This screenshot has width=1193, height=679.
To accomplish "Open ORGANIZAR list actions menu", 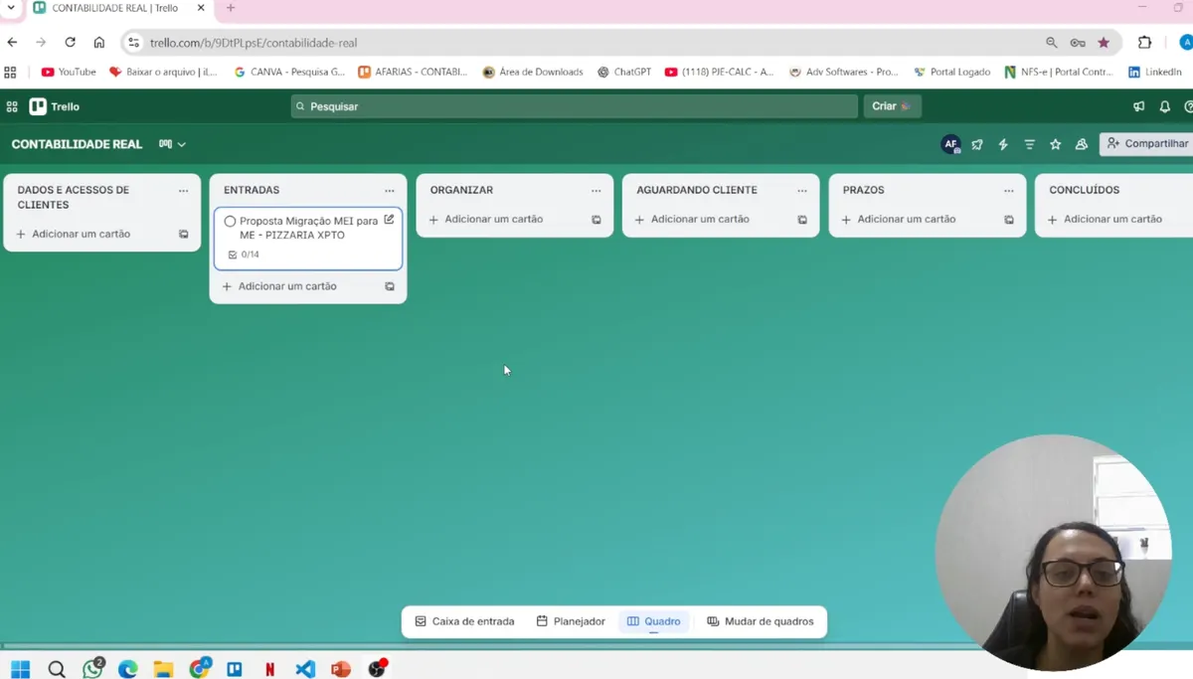I will point(596,190).
